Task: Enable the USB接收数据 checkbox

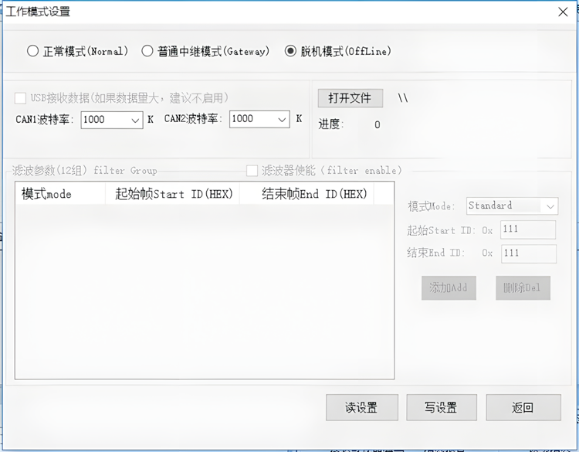Action: point(20,98)
